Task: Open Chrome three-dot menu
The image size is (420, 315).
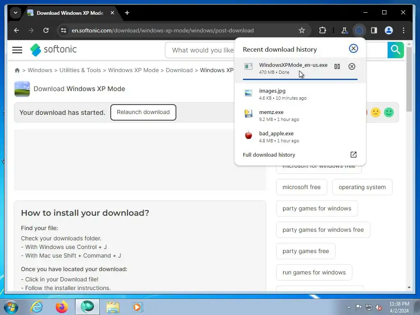Action: (x=404, y=30)
